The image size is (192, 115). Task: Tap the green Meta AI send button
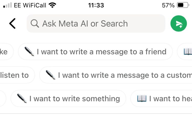coord(178,23)
